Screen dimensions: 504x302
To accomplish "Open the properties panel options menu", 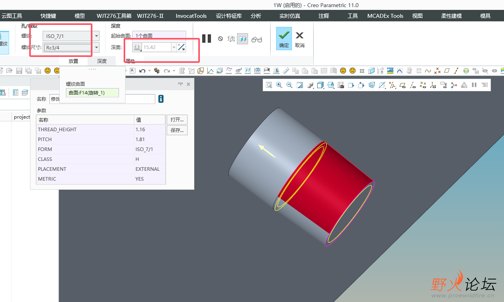I will (x=181, y=84).
